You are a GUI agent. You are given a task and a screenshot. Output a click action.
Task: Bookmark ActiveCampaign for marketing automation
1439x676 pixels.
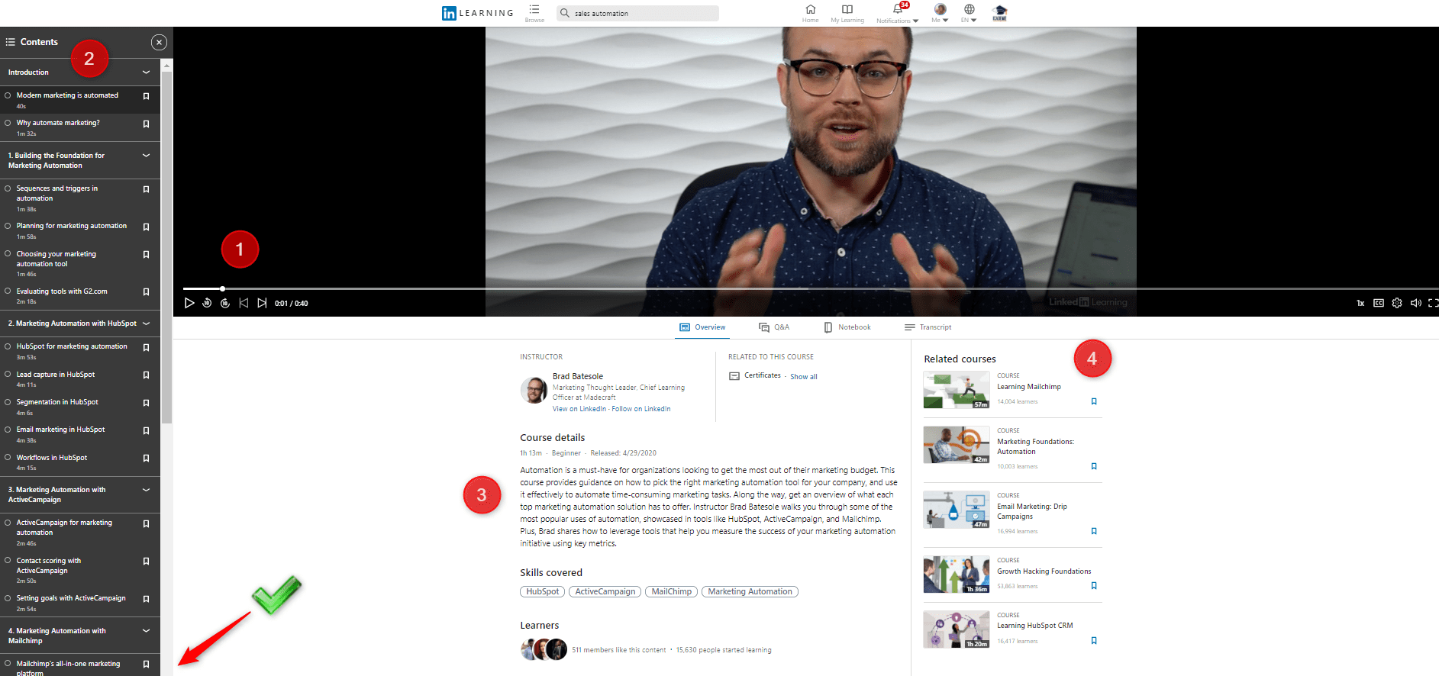(x=146, y=523)
